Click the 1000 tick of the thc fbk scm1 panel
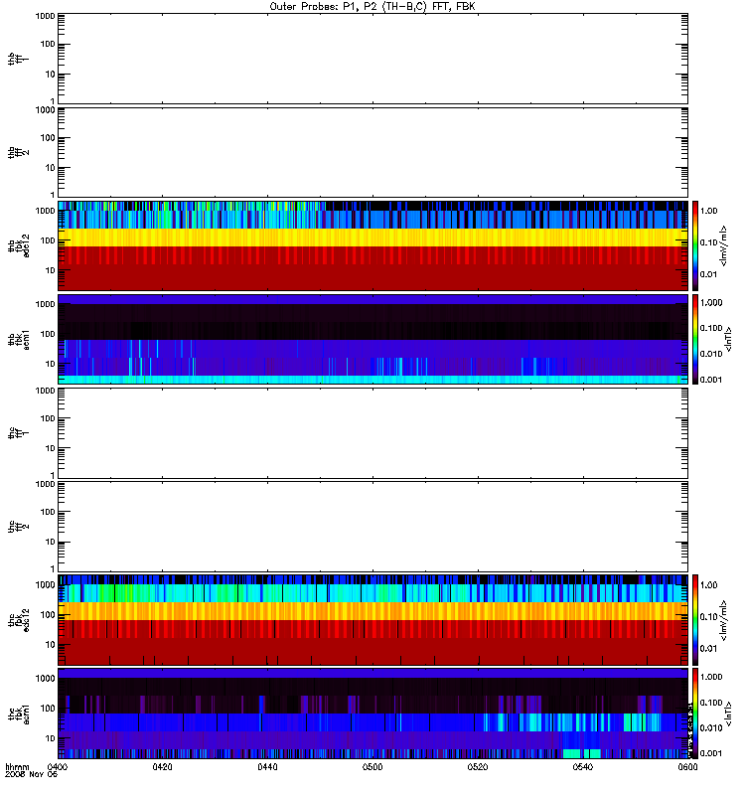Screen dimensions: 745x795 (45, 679)
